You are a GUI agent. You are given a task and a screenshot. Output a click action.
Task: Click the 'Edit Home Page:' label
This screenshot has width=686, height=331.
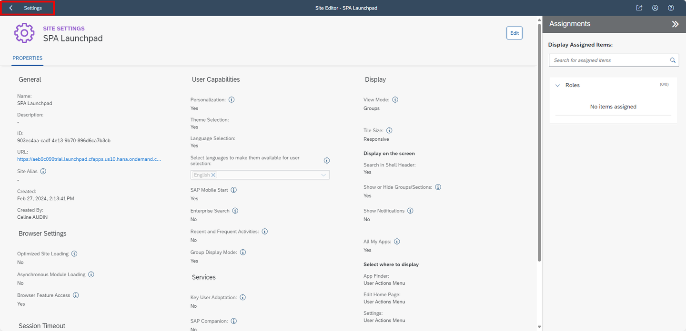click(x=382, y=295)
